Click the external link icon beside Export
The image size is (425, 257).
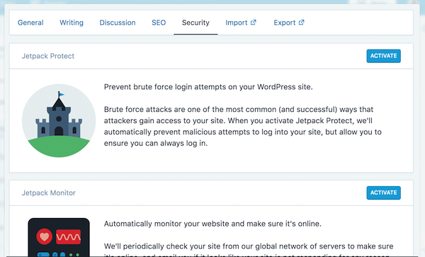tap(302, 22)
